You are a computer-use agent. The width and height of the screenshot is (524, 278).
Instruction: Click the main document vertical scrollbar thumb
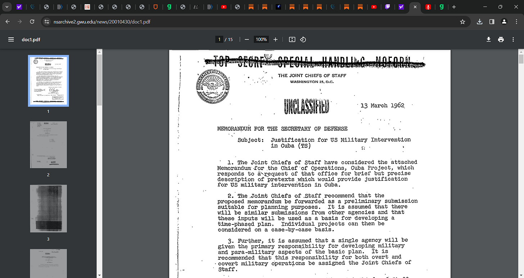[x=521, y=59]
